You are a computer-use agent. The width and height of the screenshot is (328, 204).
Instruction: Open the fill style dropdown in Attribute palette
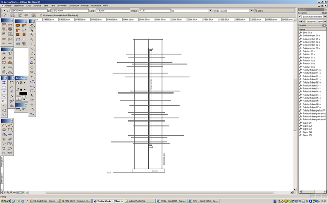(x=25, y=83)
